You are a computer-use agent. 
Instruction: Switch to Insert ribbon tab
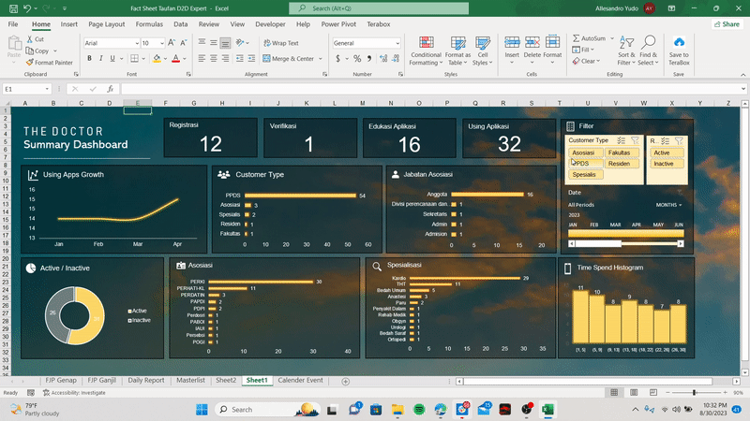pos(68,24)
